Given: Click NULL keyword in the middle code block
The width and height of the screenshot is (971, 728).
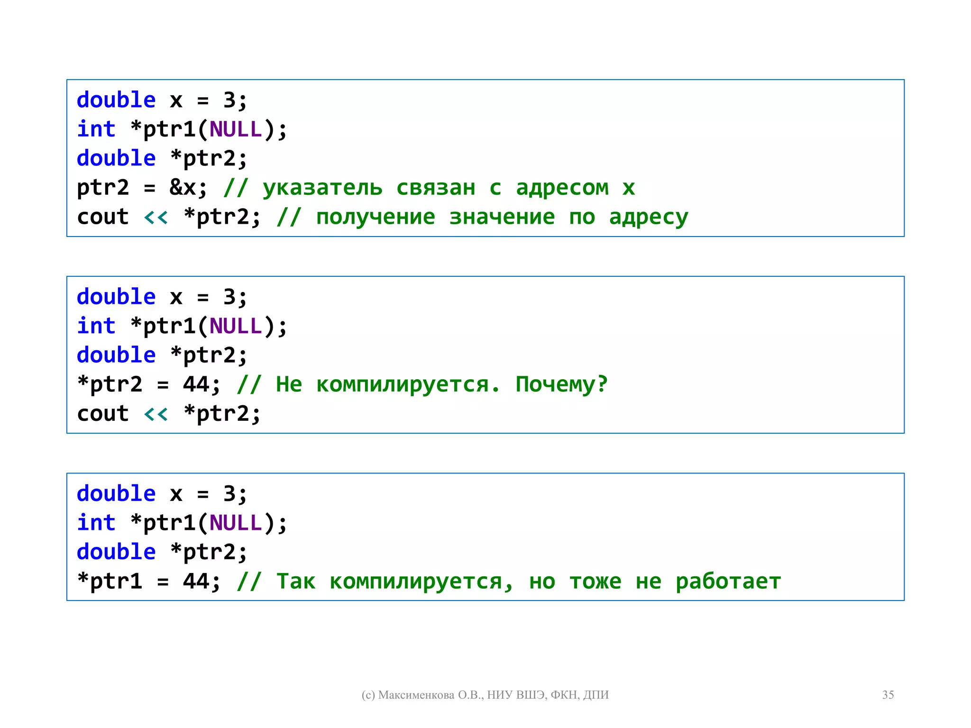Looking at the screenshot, I should click(x=236, y=326).
